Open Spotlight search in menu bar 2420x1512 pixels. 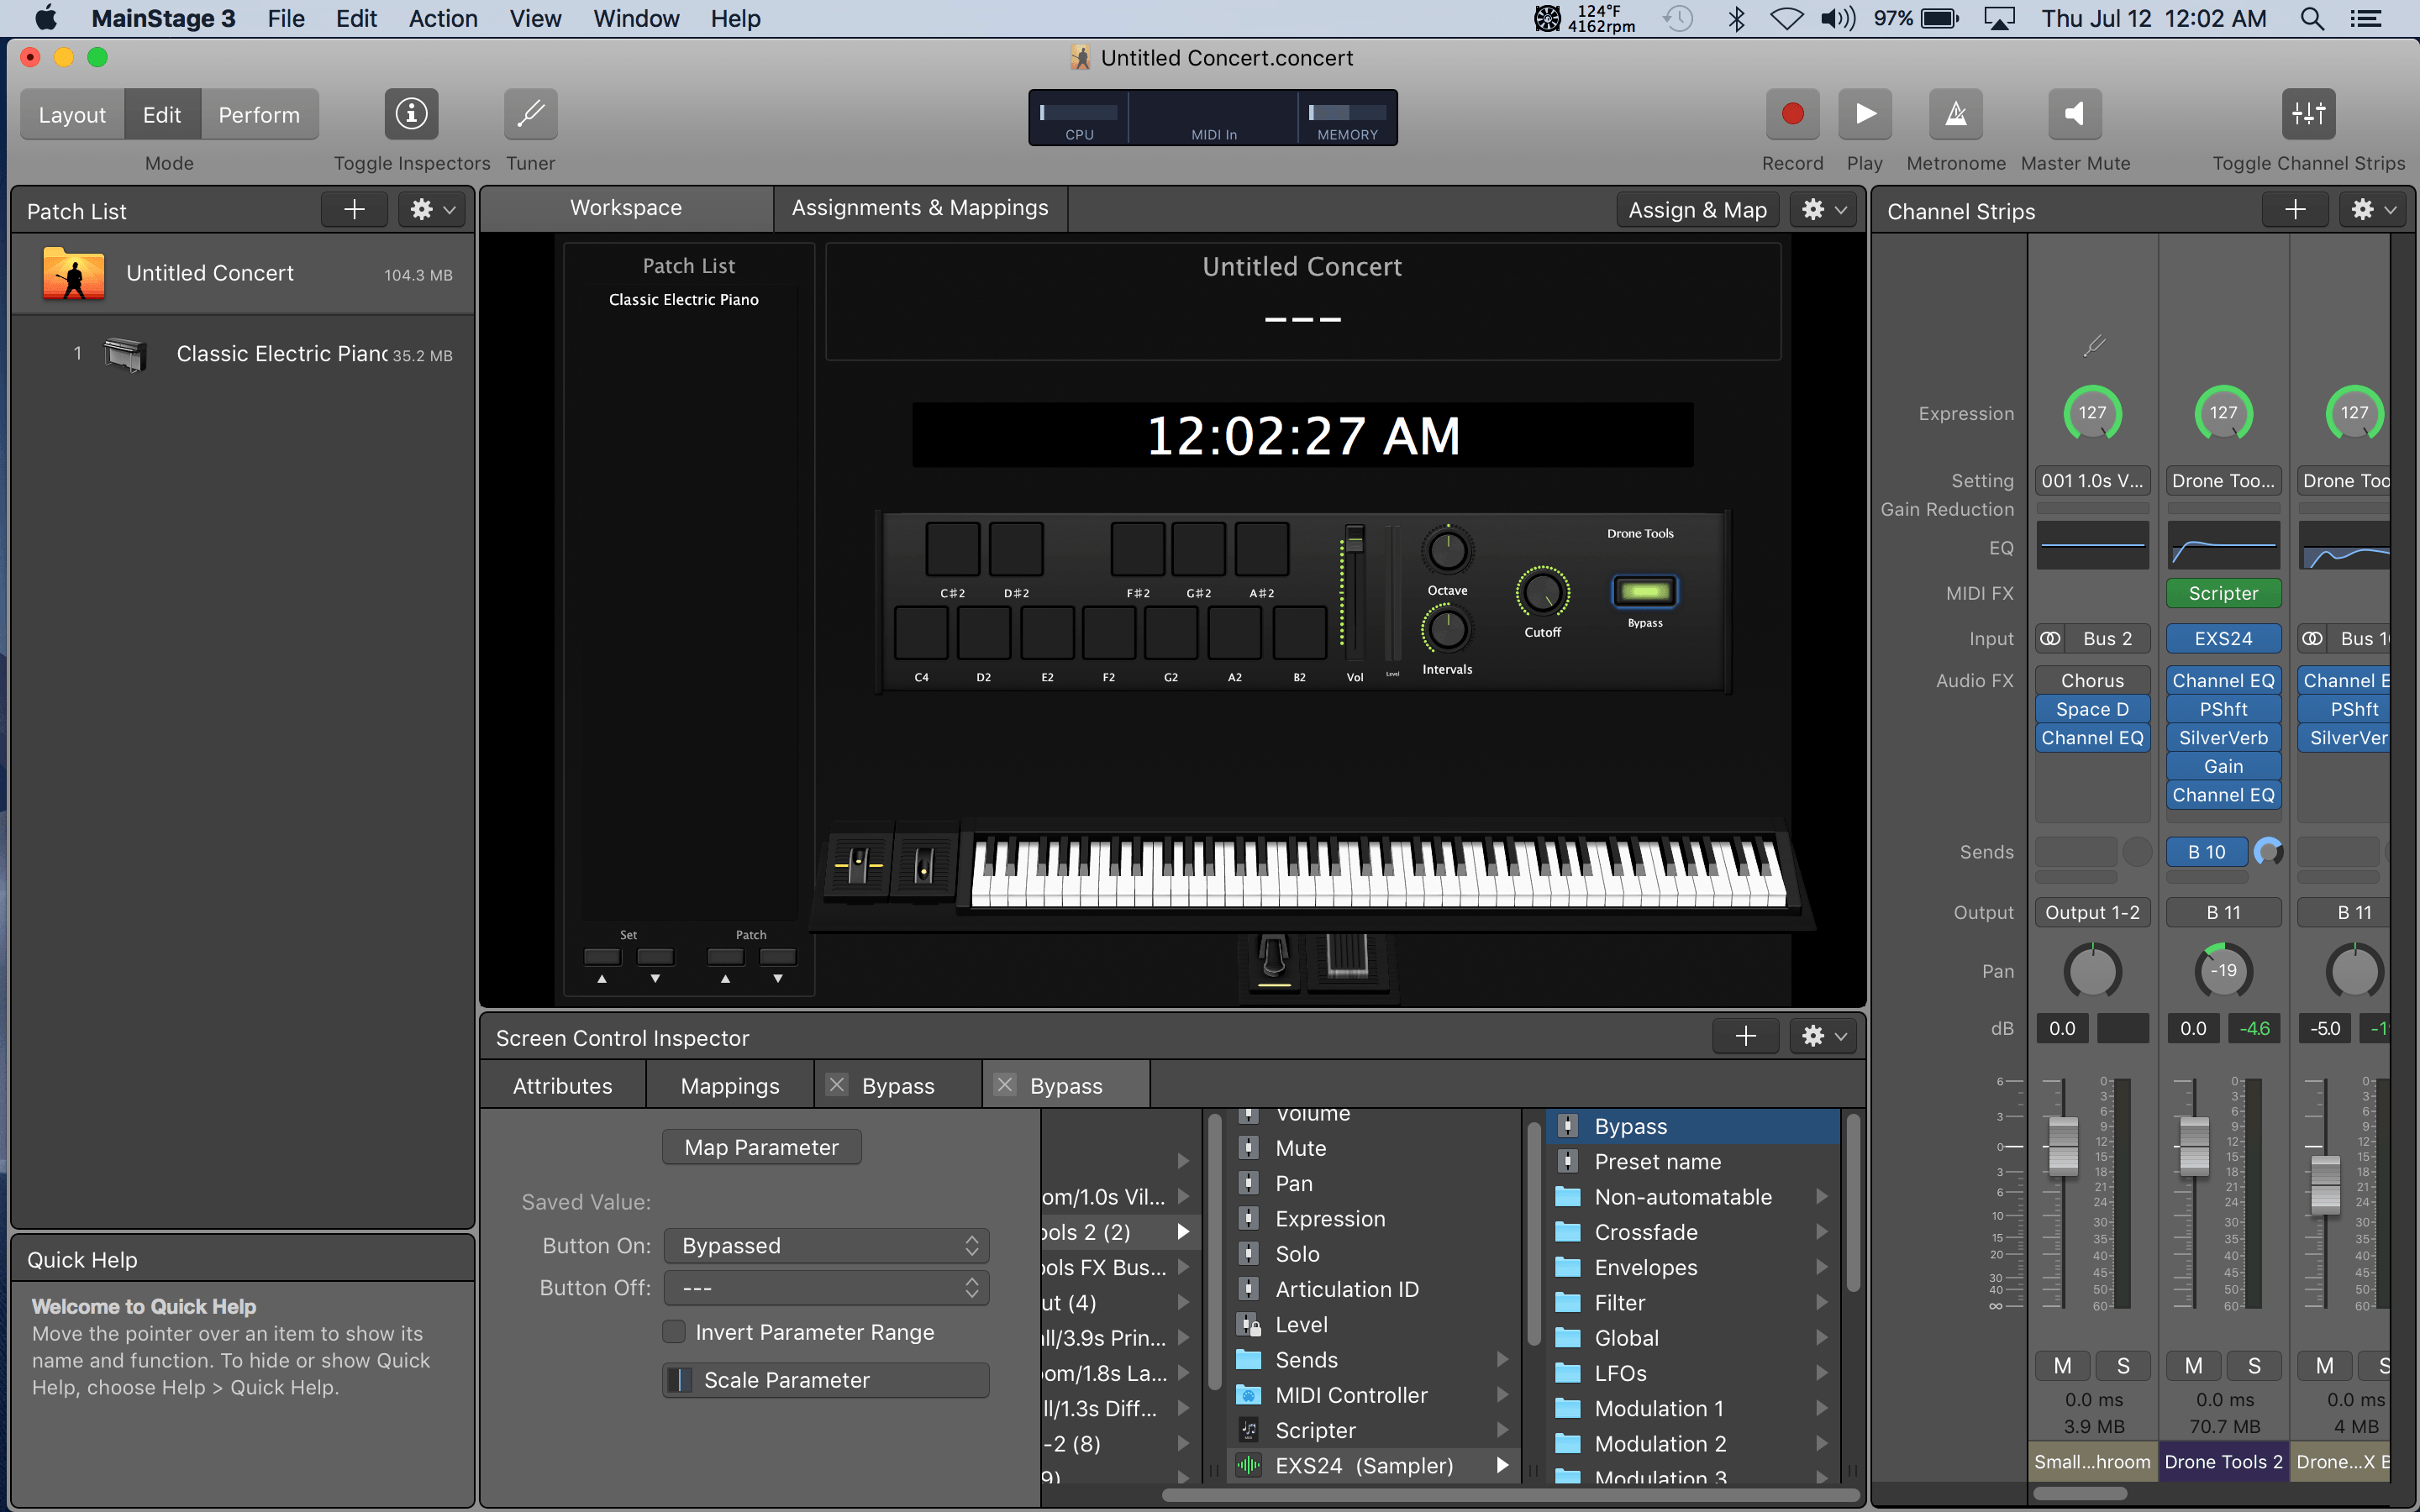[x=2311, y=18]
